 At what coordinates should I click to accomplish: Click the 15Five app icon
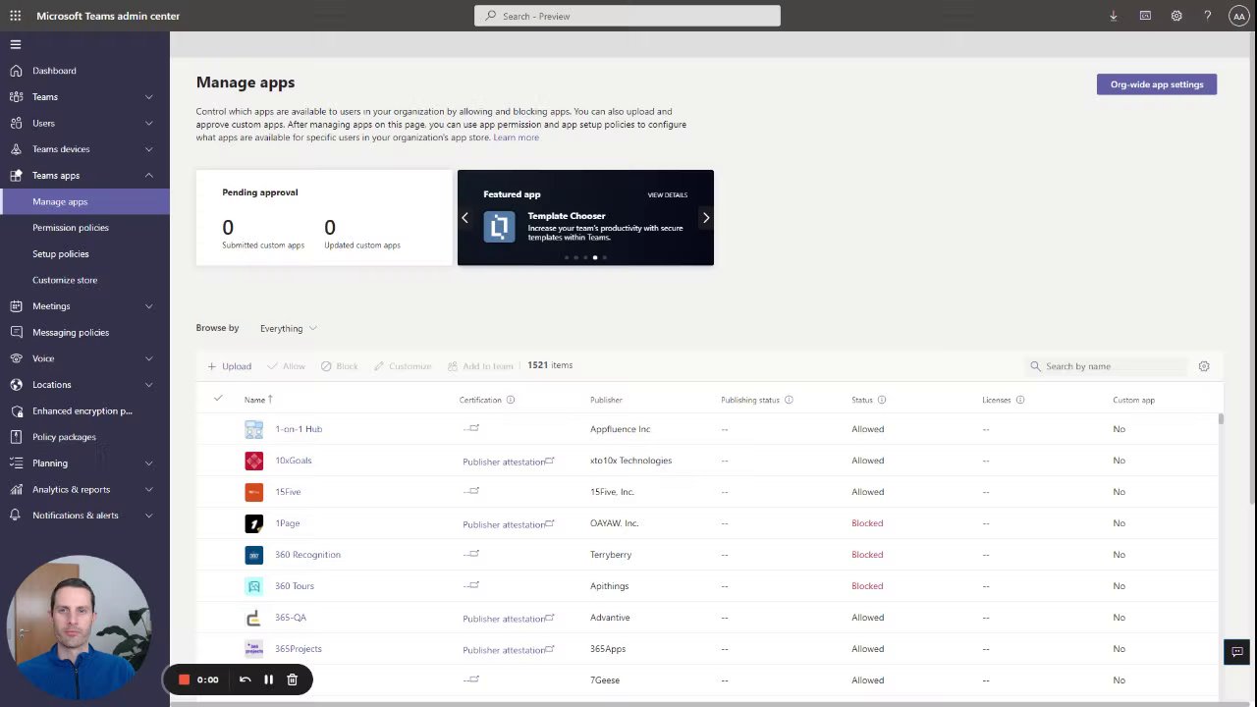tap(254, 492)
